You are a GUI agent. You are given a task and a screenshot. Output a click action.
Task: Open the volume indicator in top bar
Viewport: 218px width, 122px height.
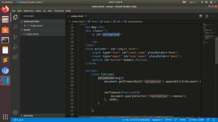click(x=206, y=2)
